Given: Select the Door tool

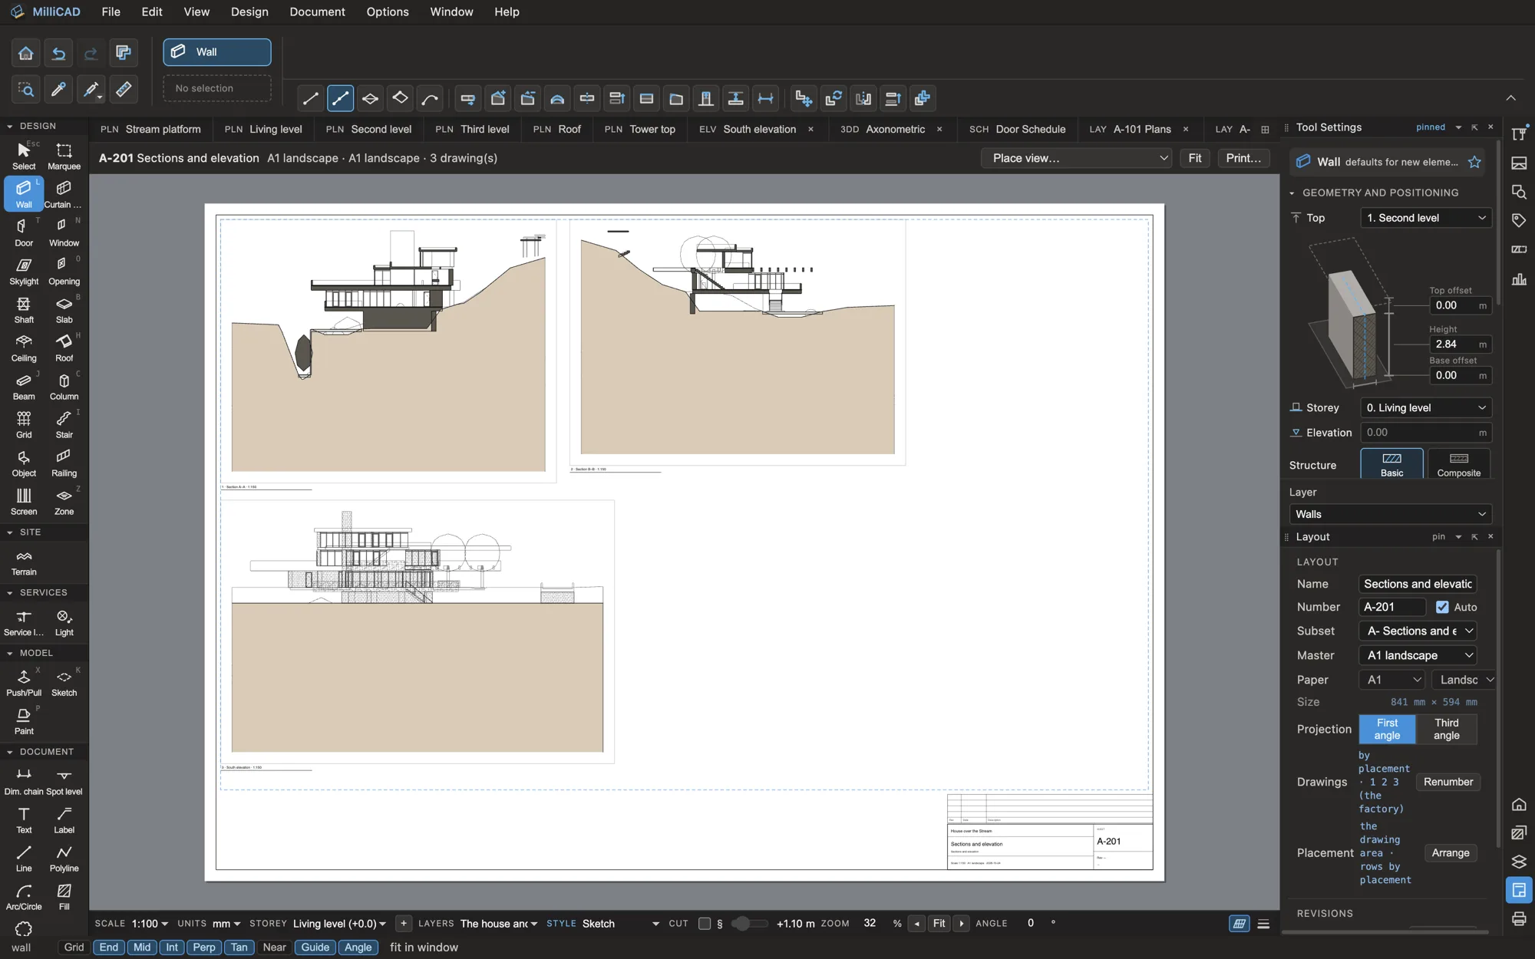Looking at the screenshot, I should click(24, 232).
